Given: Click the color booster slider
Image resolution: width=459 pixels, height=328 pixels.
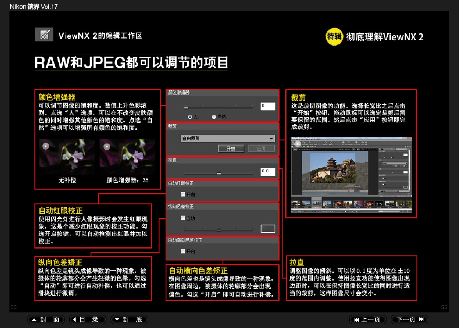Looking at the screenshot, I should tap(218, 107).
